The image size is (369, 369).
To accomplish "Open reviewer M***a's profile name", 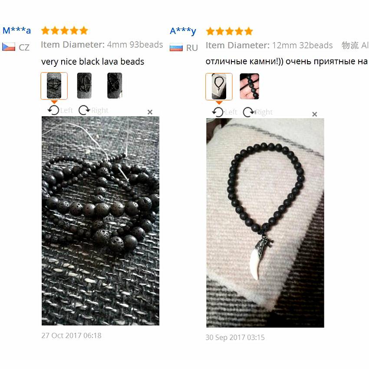I will coord(16,30).
